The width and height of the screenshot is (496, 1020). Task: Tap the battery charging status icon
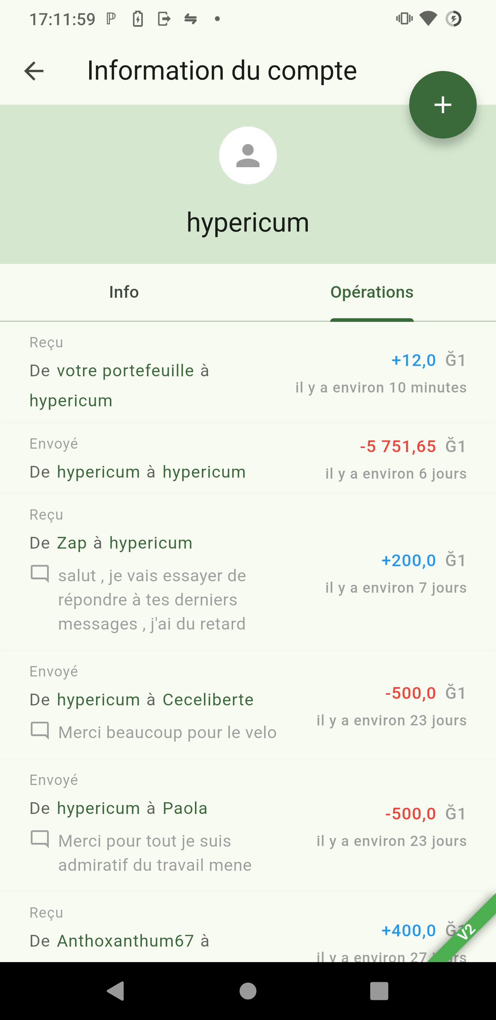point(138,19)
